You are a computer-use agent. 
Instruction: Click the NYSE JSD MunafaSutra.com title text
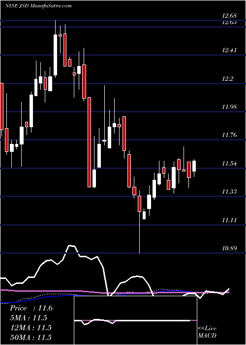pos(38,6)
